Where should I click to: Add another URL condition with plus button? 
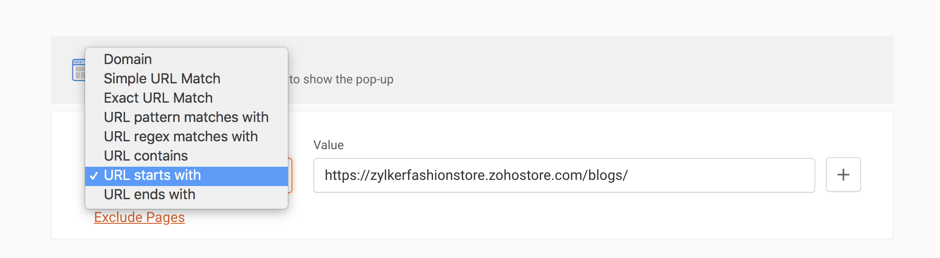843,175
